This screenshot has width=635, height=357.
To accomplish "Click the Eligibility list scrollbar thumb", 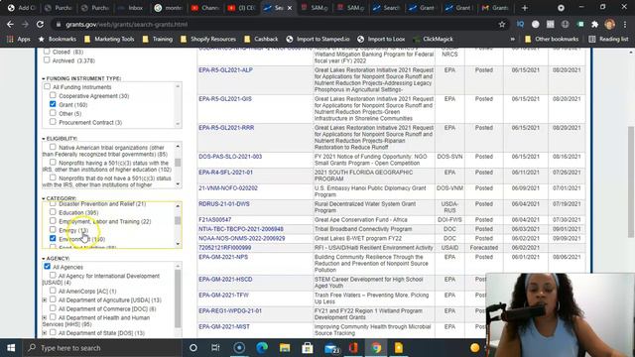I will click(178, 163).
